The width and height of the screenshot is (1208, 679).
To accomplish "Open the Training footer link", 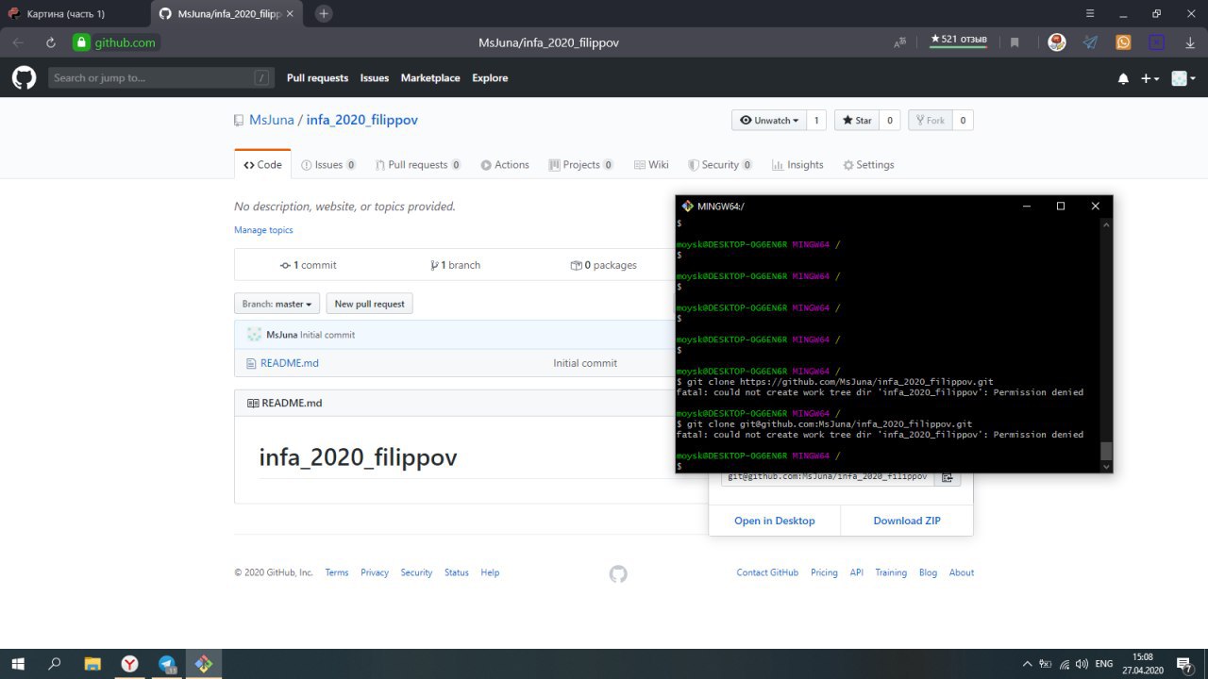I will pos(891,572).
